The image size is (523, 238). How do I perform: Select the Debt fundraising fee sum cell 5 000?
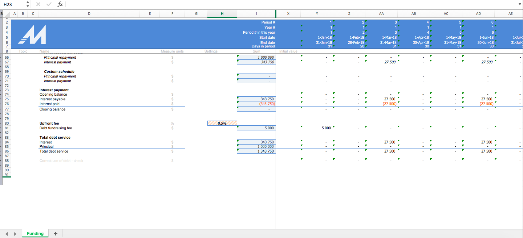click(x=256, y=128)
